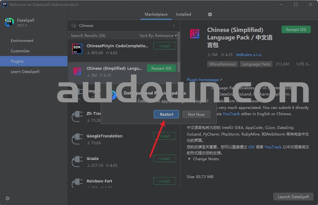Click the plugins settings gear icon

click(210, 14)
